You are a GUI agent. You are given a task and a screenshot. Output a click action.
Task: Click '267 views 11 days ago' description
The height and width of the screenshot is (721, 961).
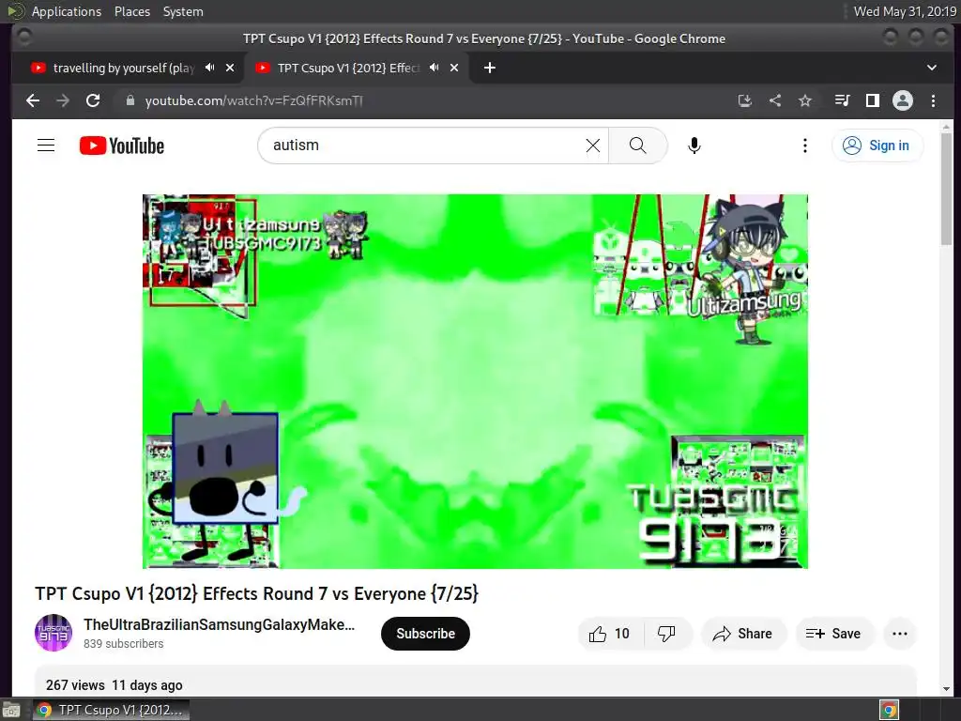point(114,684)
